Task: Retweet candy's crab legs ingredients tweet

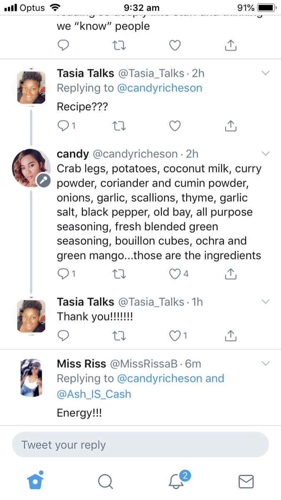Action: 119,273
